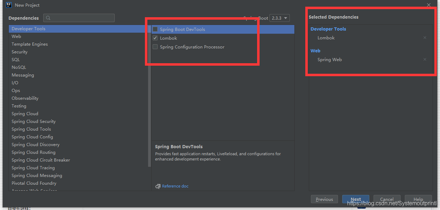Click the search magnifier icon in the Dependencies field

48,18
